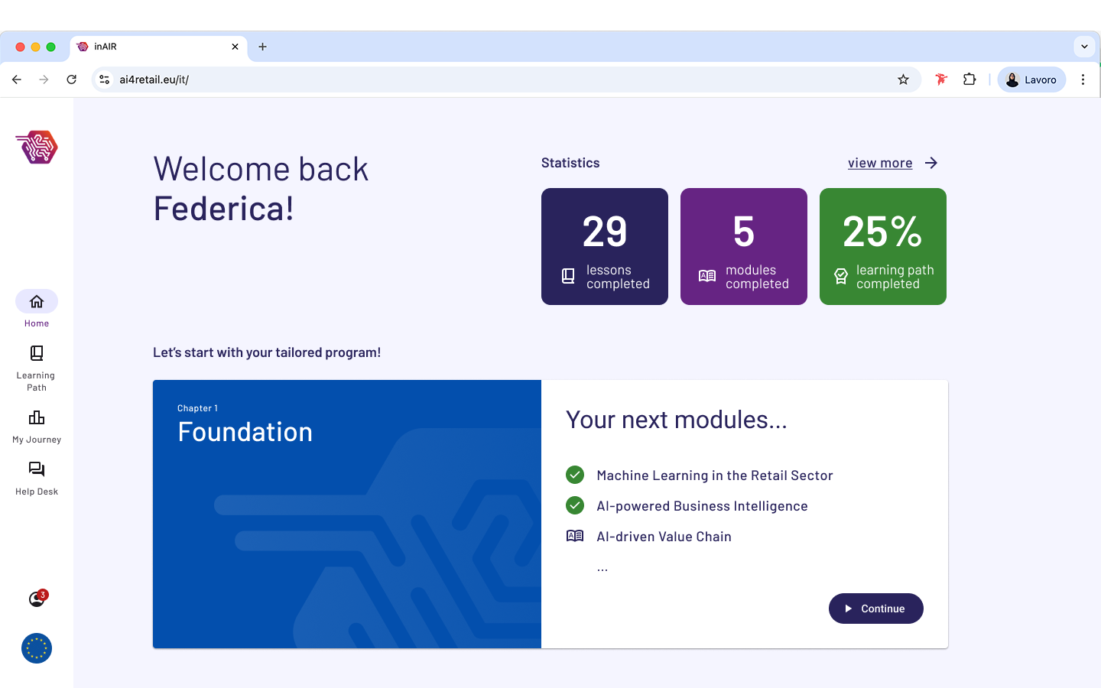Image resolution: width=1101 pixels, height=688 pixels.
Task: Go forward in browser history
Action: (x=44, y=80)
